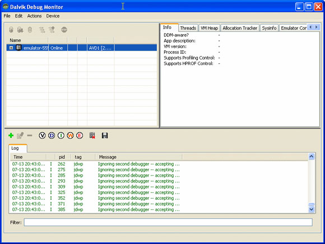
Task: Click the VM version label in Info
Action: 175,47
